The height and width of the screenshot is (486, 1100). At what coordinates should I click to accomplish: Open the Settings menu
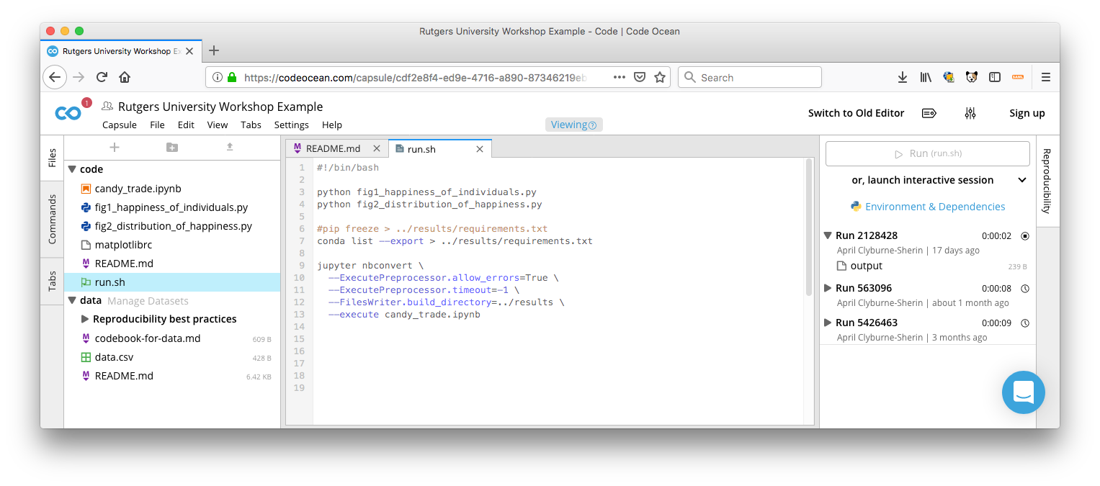[292, 125]
